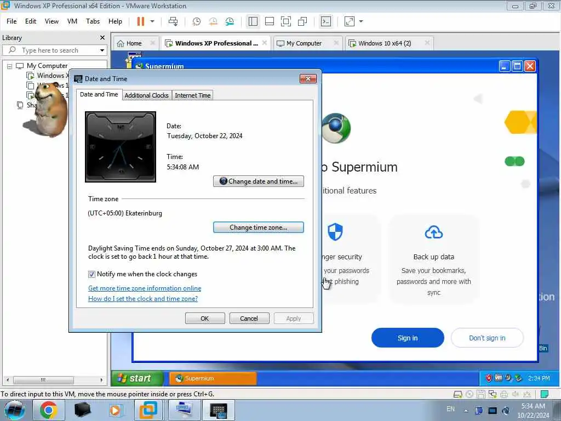Click Don't sign in in Supermium
This screenshot has height=421, width=561.
487,338
